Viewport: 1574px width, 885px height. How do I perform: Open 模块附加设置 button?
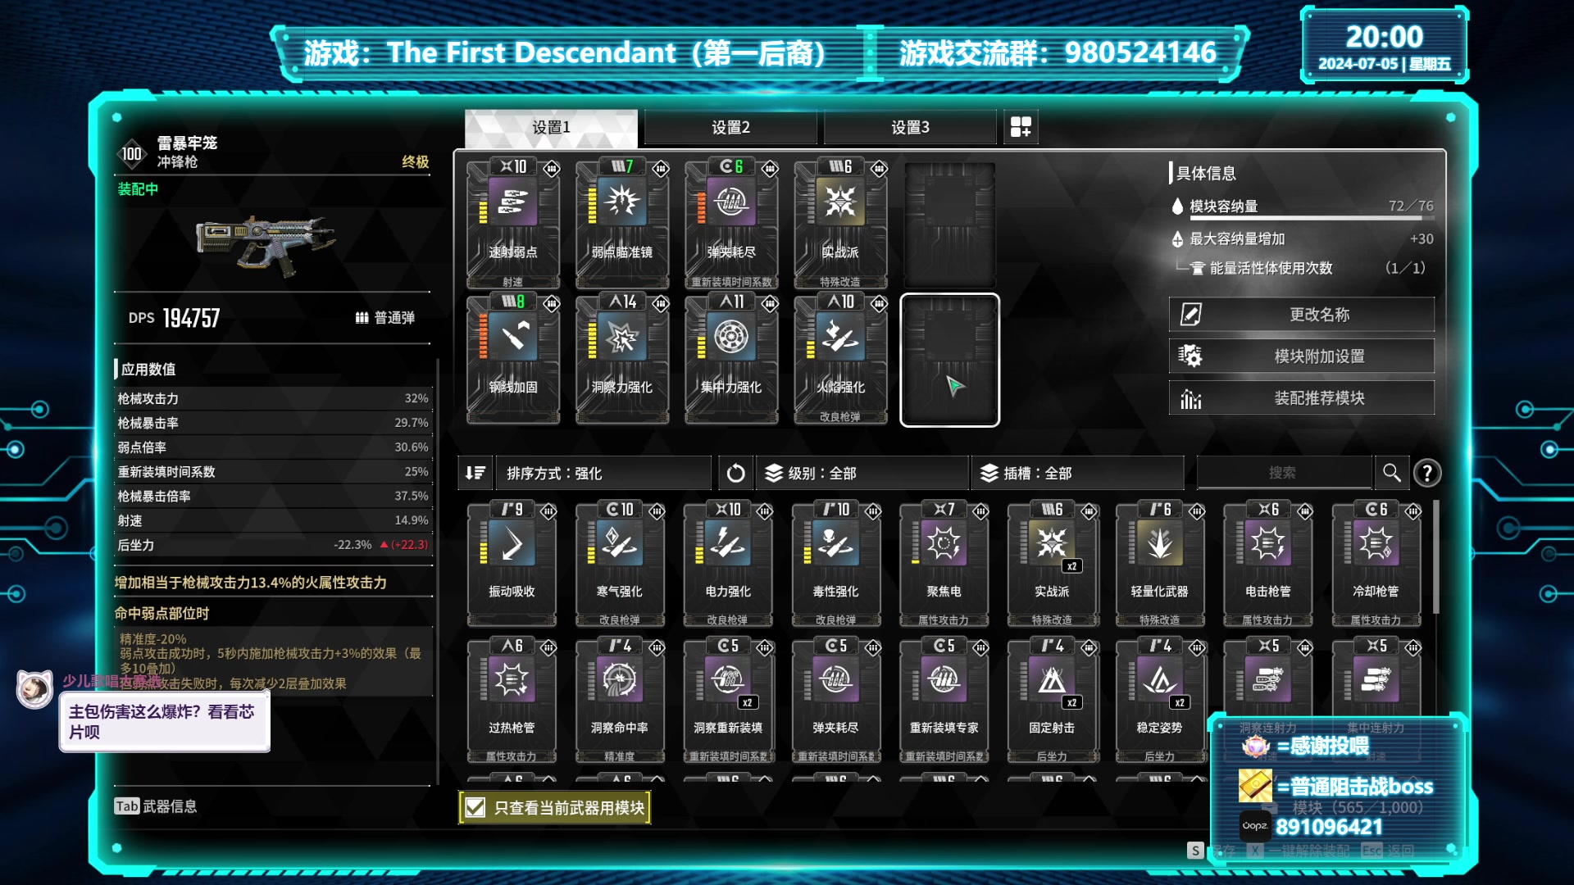pos(1302,356)
